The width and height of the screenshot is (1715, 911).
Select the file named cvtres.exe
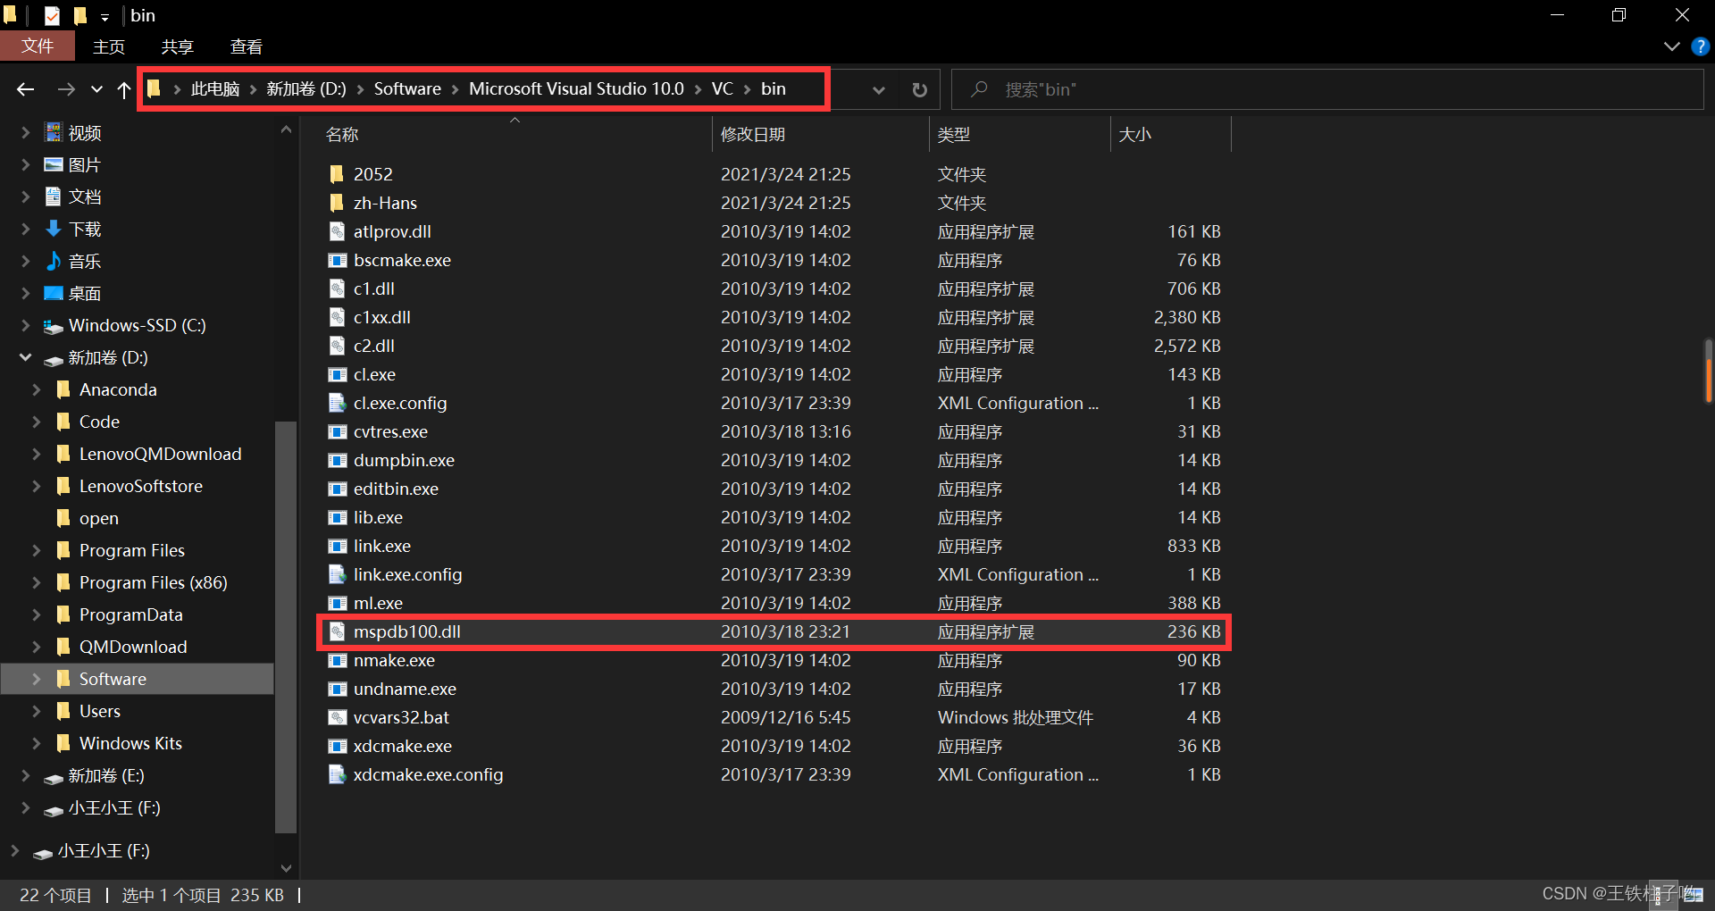[x=390, y=431]
